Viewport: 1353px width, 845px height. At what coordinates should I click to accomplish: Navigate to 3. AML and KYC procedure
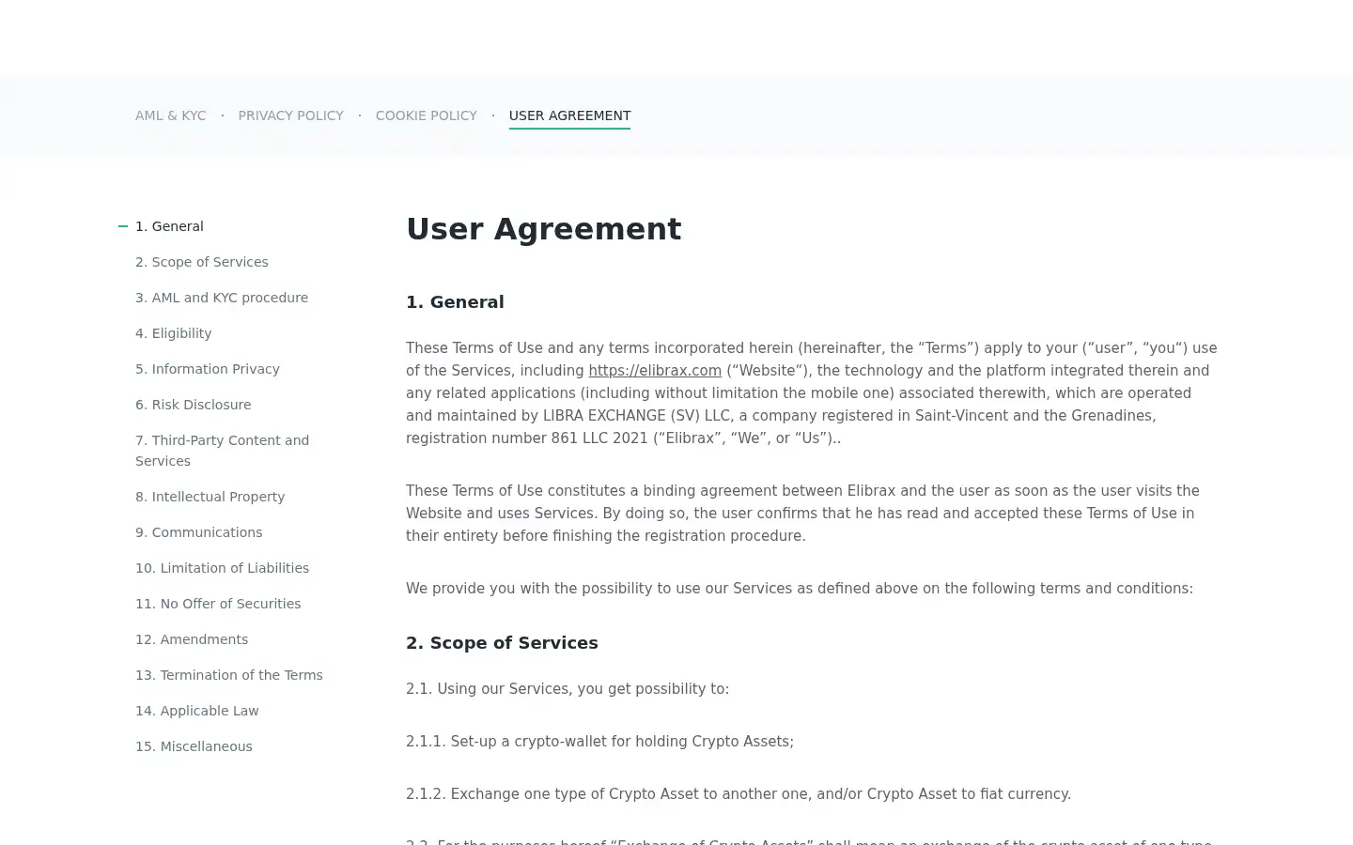tap(222, 298)
